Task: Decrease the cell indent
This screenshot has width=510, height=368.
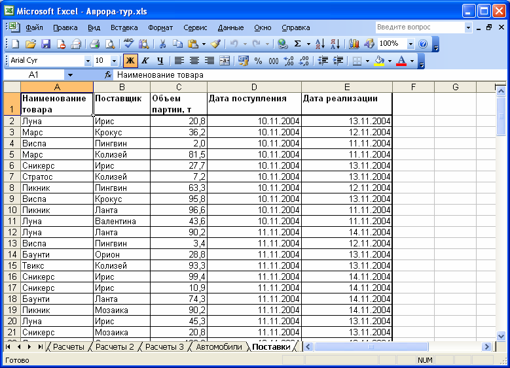Action: (323, 60)
